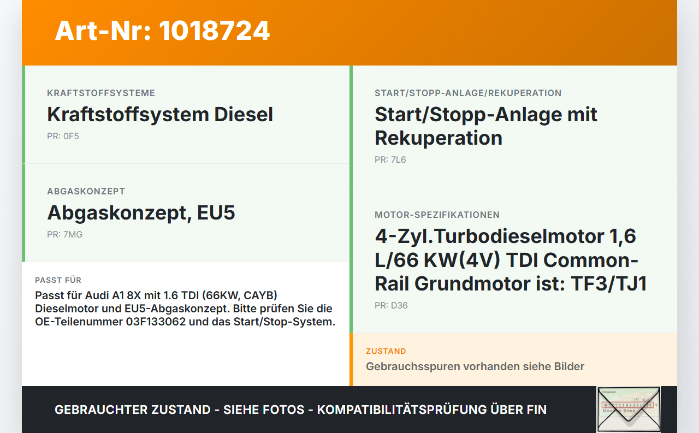Click the PASST FÜR label
Screen dimensions: 699x433
58,280
